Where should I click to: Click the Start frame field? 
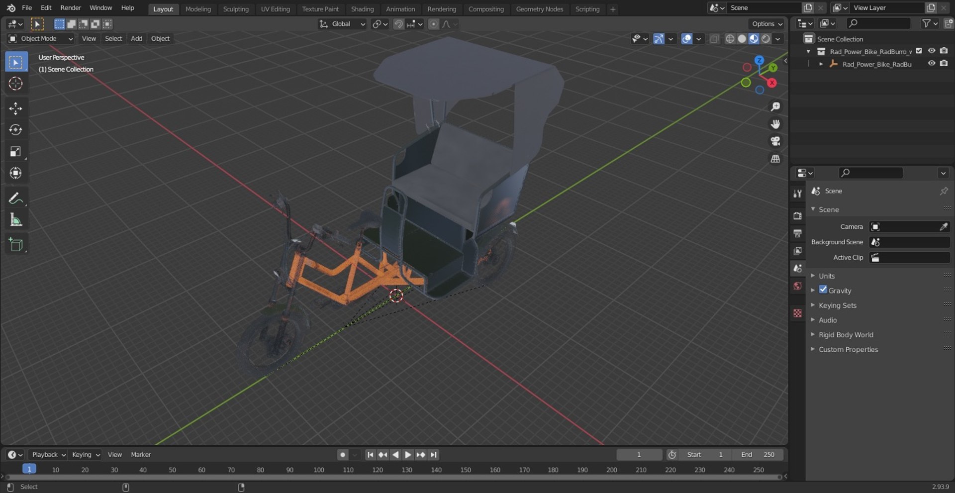pos(705,455)
